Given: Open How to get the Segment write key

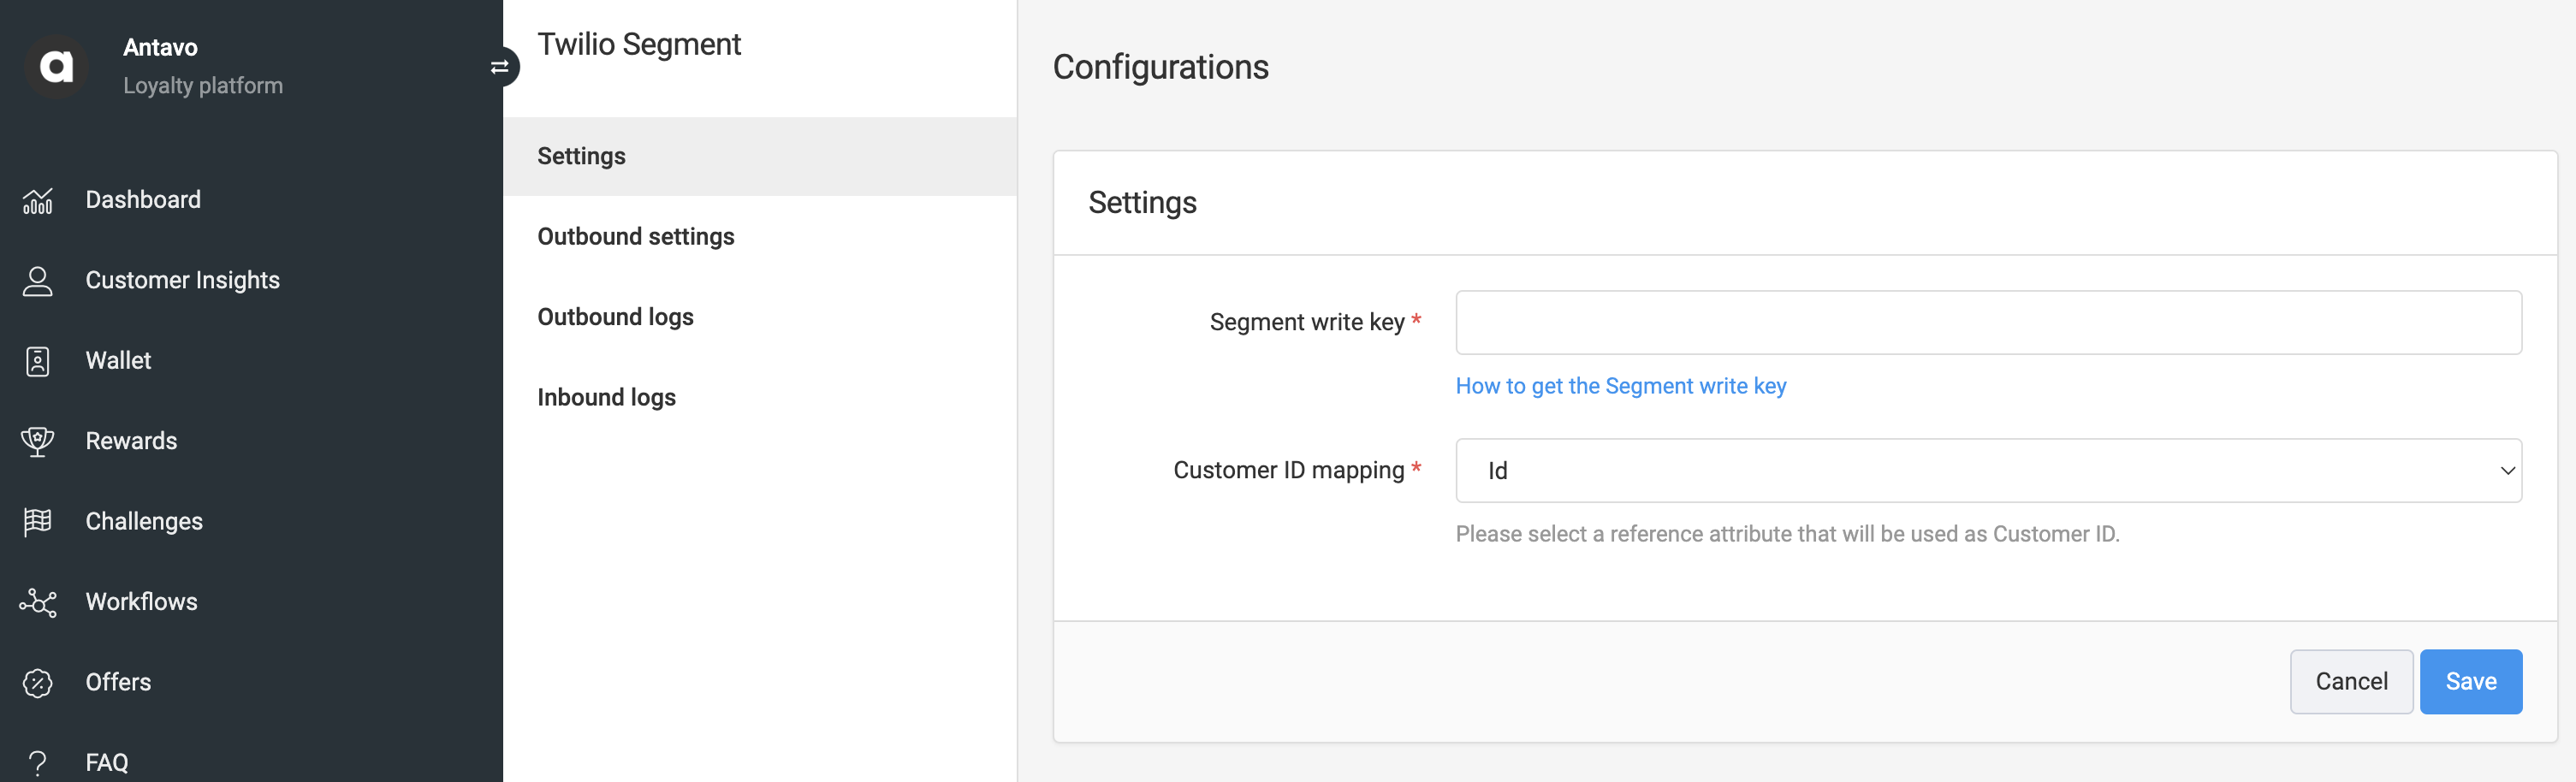Looking at the screenshot, I should click(1621, 385).
